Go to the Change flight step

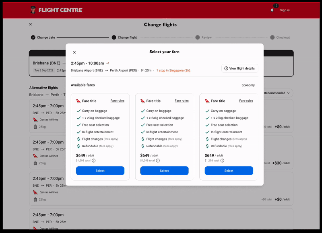coord(124,37)
